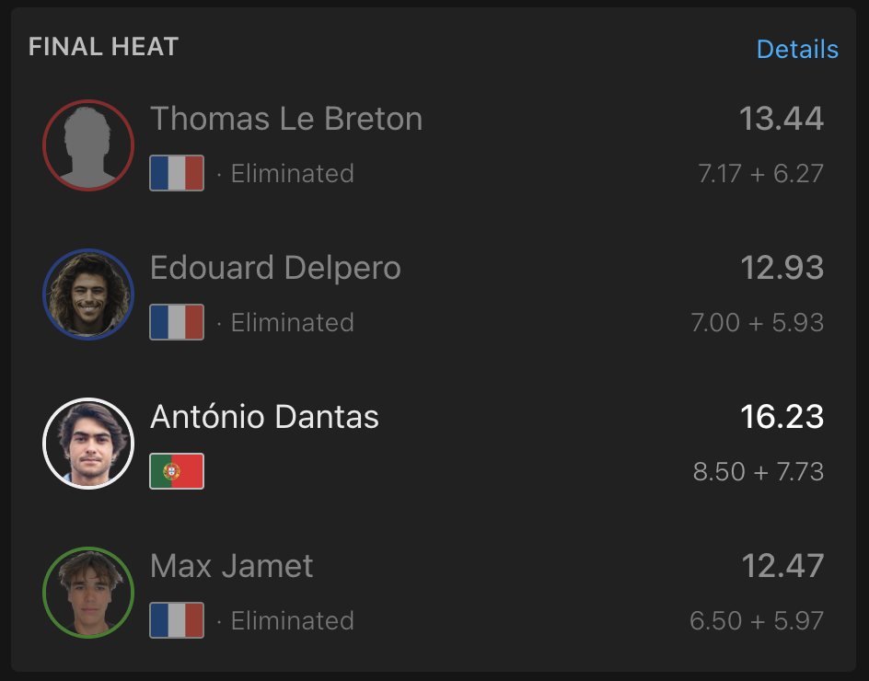869x681 pixels.
Task: Click the Eliminated status beside Max Jamet
Action: pos(292,620)
